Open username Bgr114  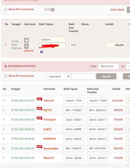[x=48, y=110]
